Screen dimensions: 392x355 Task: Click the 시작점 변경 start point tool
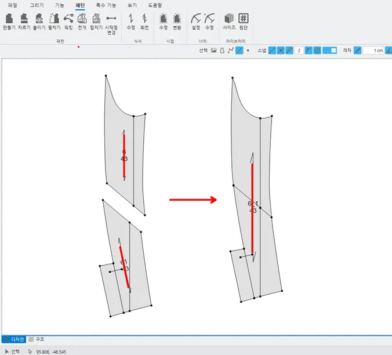tap(111, 24)
